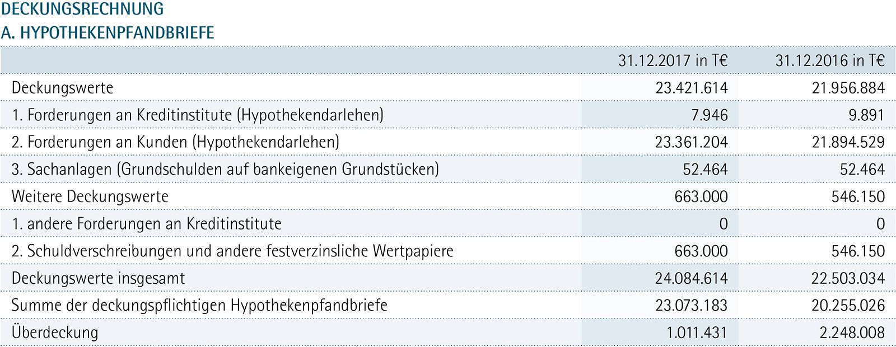Click the value 23.421.614

pyautogui.click(x=691, y=88)
